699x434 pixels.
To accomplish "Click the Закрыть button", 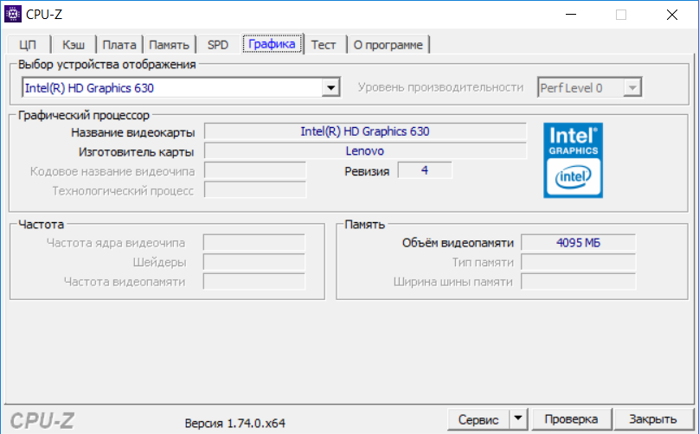I will [653, 419].
